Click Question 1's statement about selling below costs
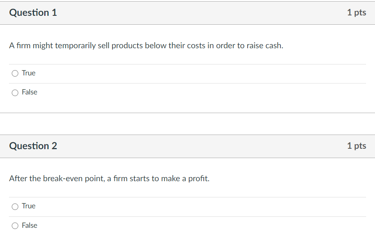 pos(147,45)
